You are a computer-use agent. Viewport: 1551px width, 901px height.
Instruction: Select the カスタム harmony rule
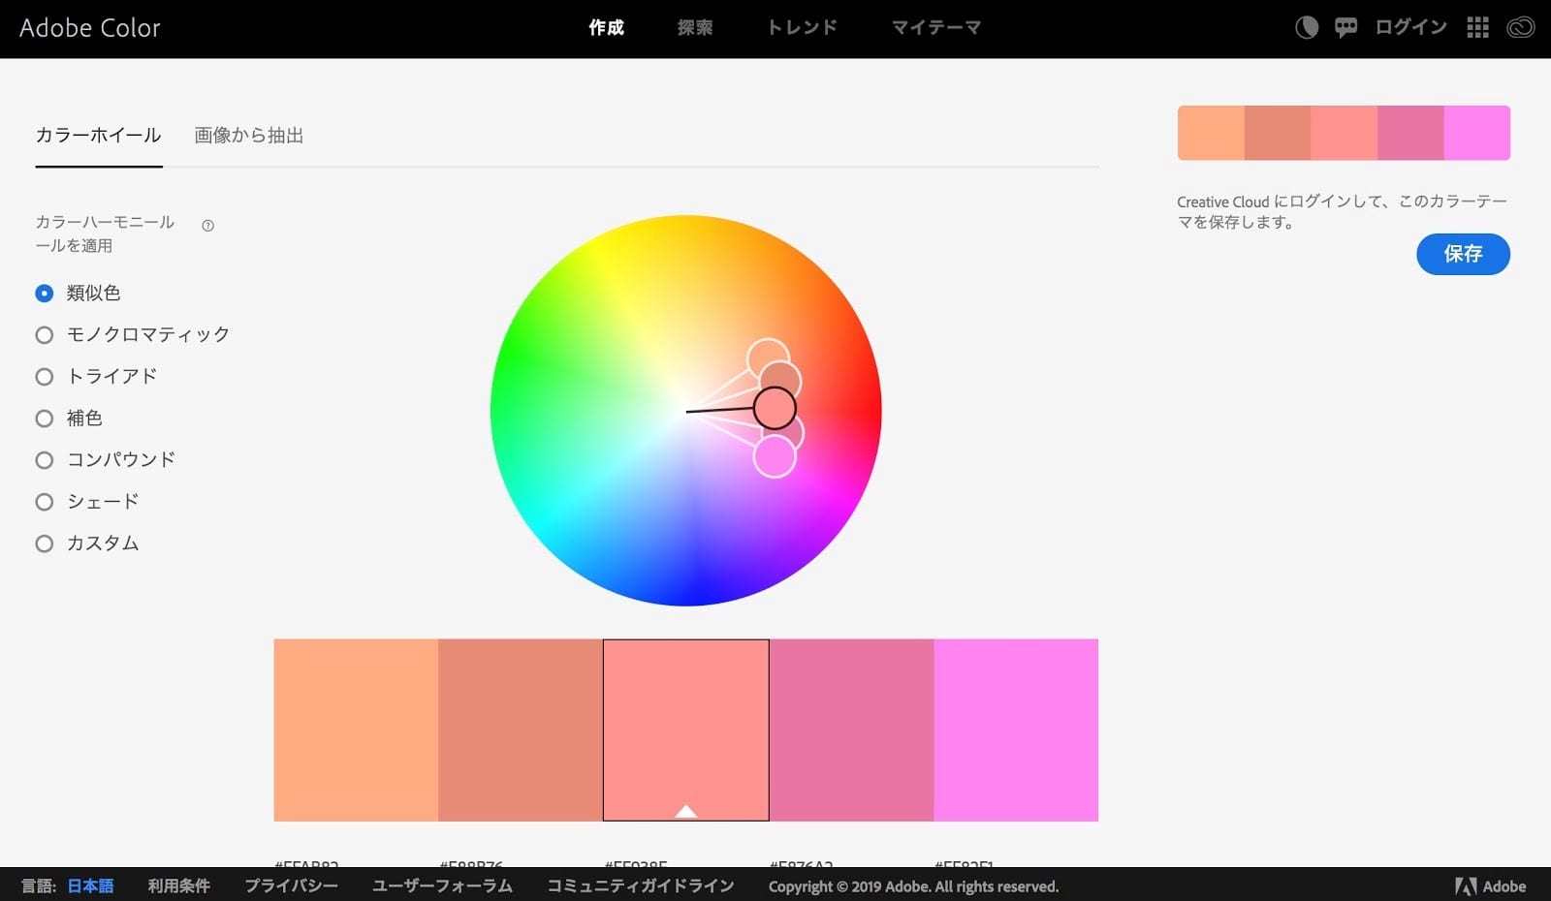pyautogui.click(x=87, y=543)
